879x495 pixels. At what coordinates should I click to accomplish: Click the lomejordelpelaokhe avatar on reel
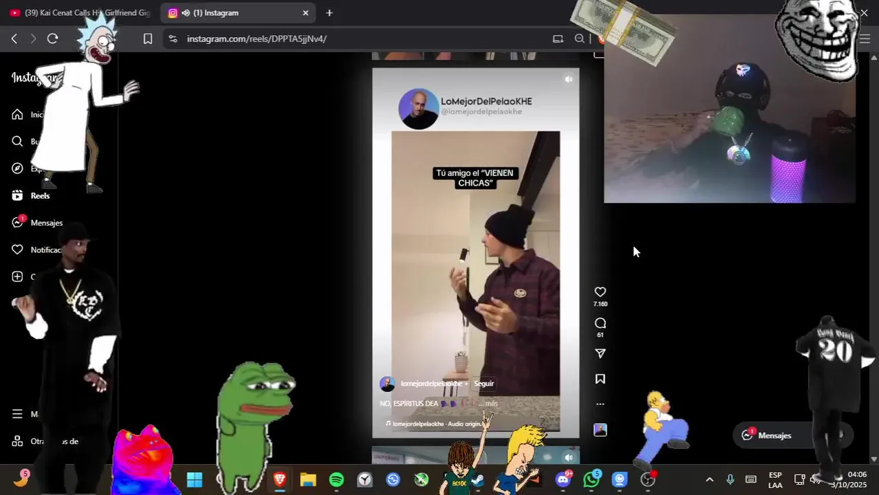tap(387, 384)
